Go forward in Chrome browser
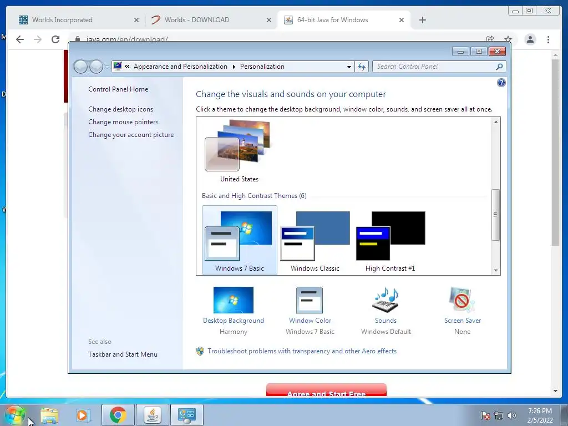 [x=38, y=39]
